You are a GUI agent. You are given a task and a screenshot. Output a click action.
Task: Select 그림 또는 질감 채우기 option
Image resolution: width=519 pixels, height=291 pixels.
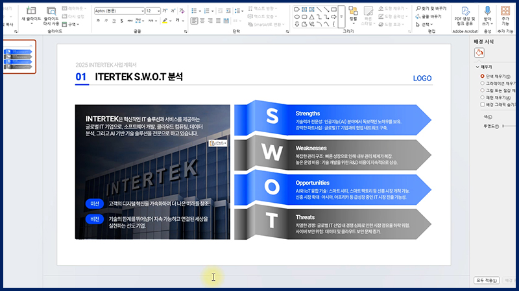point(482,90)
